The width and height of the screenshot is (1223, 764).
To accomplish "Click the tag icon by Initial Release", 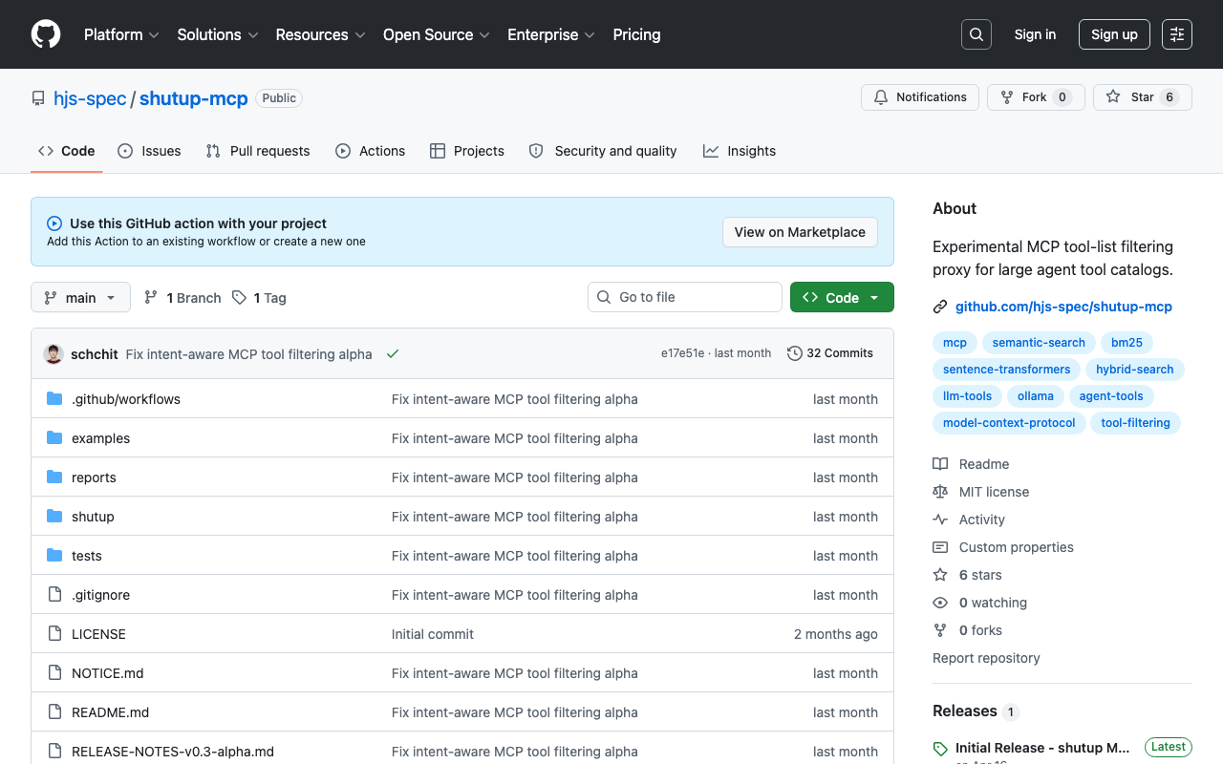I will pos(940,749).
